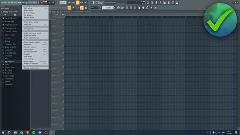
Task: Toggle Typing keyboard to piano option
Action: pos(35,42)
